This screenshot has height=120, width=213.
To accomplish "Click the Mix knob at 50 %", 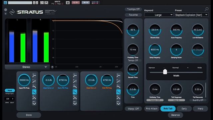I will point(133,30).
